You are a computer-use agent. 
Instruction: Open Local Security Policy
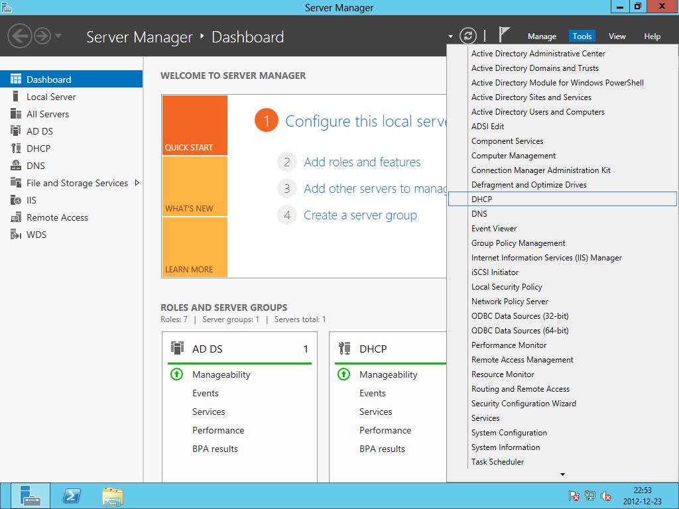[x=562, y=286]
